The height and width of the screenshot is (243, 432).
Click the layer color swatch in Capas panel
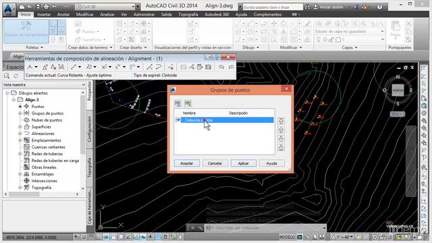338,40
